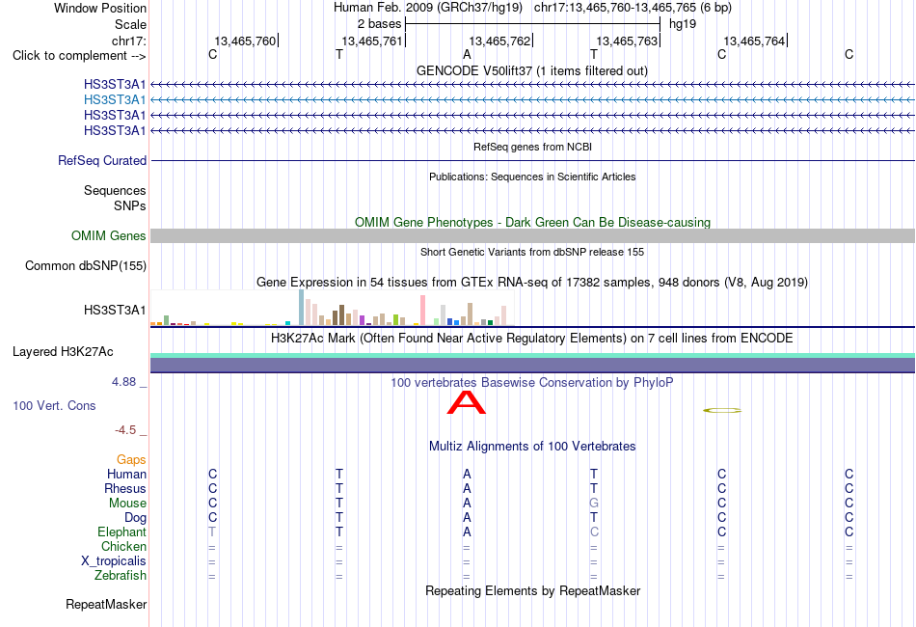Viewport: 916px width, 627px height.
Task: Click the Zebrafish species label
Action: click(x=121, y=576)
